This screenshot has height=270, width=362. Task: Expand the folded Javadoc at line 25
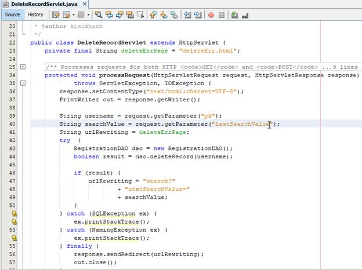[x=23, y=67]
